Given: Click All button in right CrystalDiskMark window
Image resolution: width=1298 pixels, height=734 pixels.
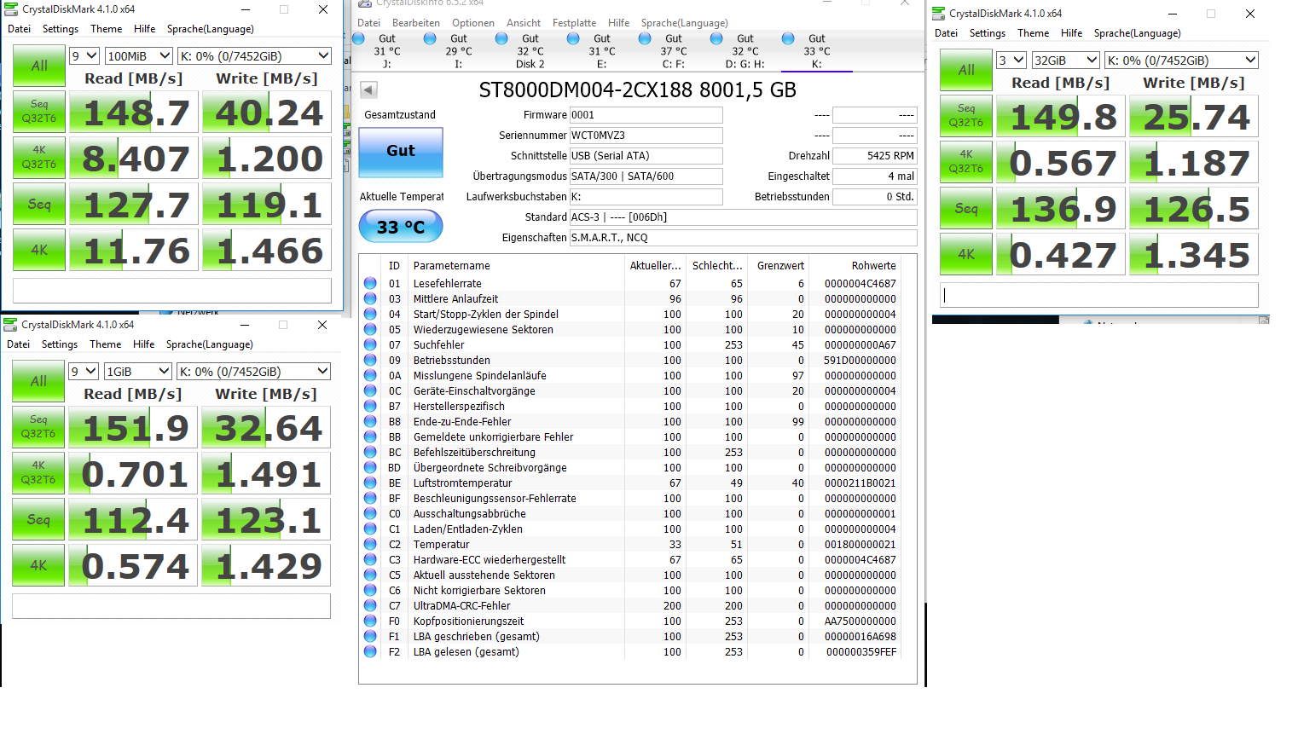Looking at the screenshot, I should click(x=966, y=70).
